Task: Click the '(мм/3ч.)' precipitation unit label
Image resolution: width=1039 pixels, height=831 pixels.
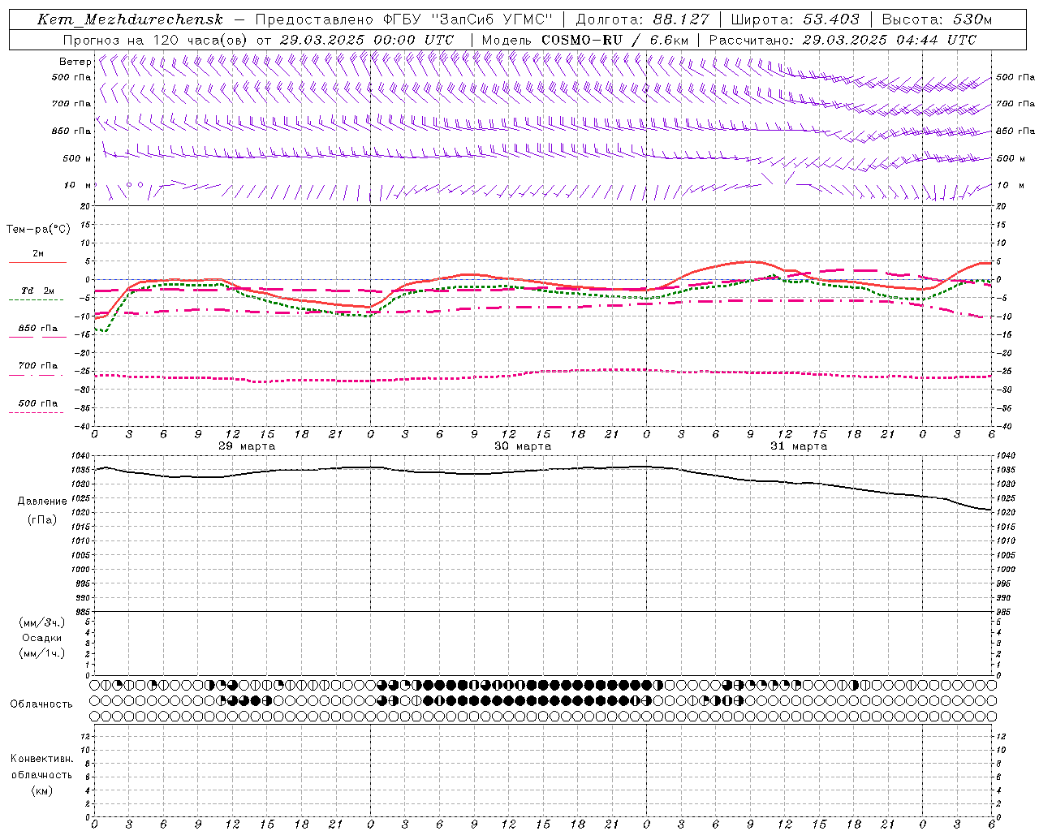Action: 42,623
